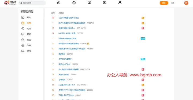This screenshot has width=193, height=100.
Task: Open the messages envelope icon
Action: 105,2
